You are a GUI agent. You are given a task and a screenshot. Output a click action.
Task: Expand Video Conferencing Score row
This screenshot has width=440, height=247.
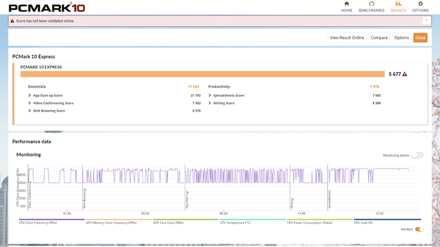pos(30,103)
